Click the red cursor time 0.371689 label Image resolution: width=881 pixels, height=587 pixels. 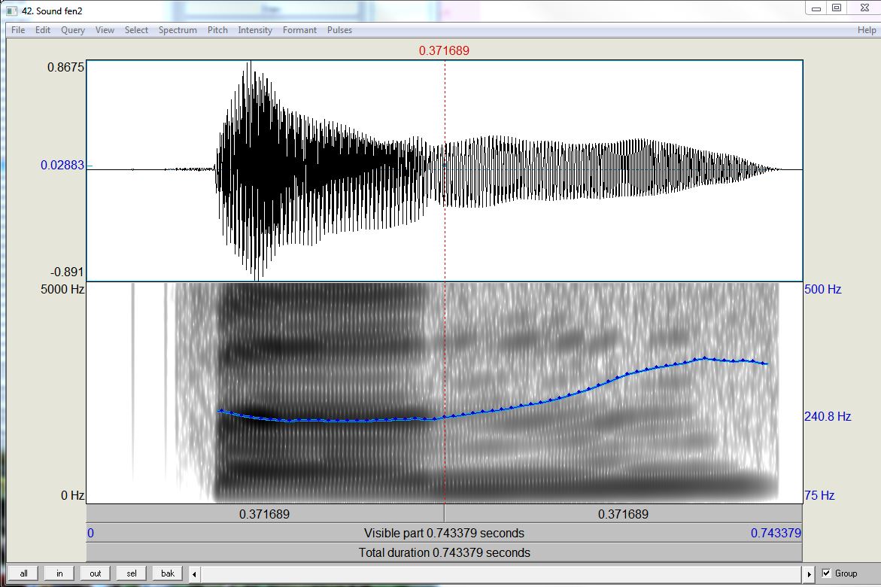pyautogui.click(x=444, y=50)
